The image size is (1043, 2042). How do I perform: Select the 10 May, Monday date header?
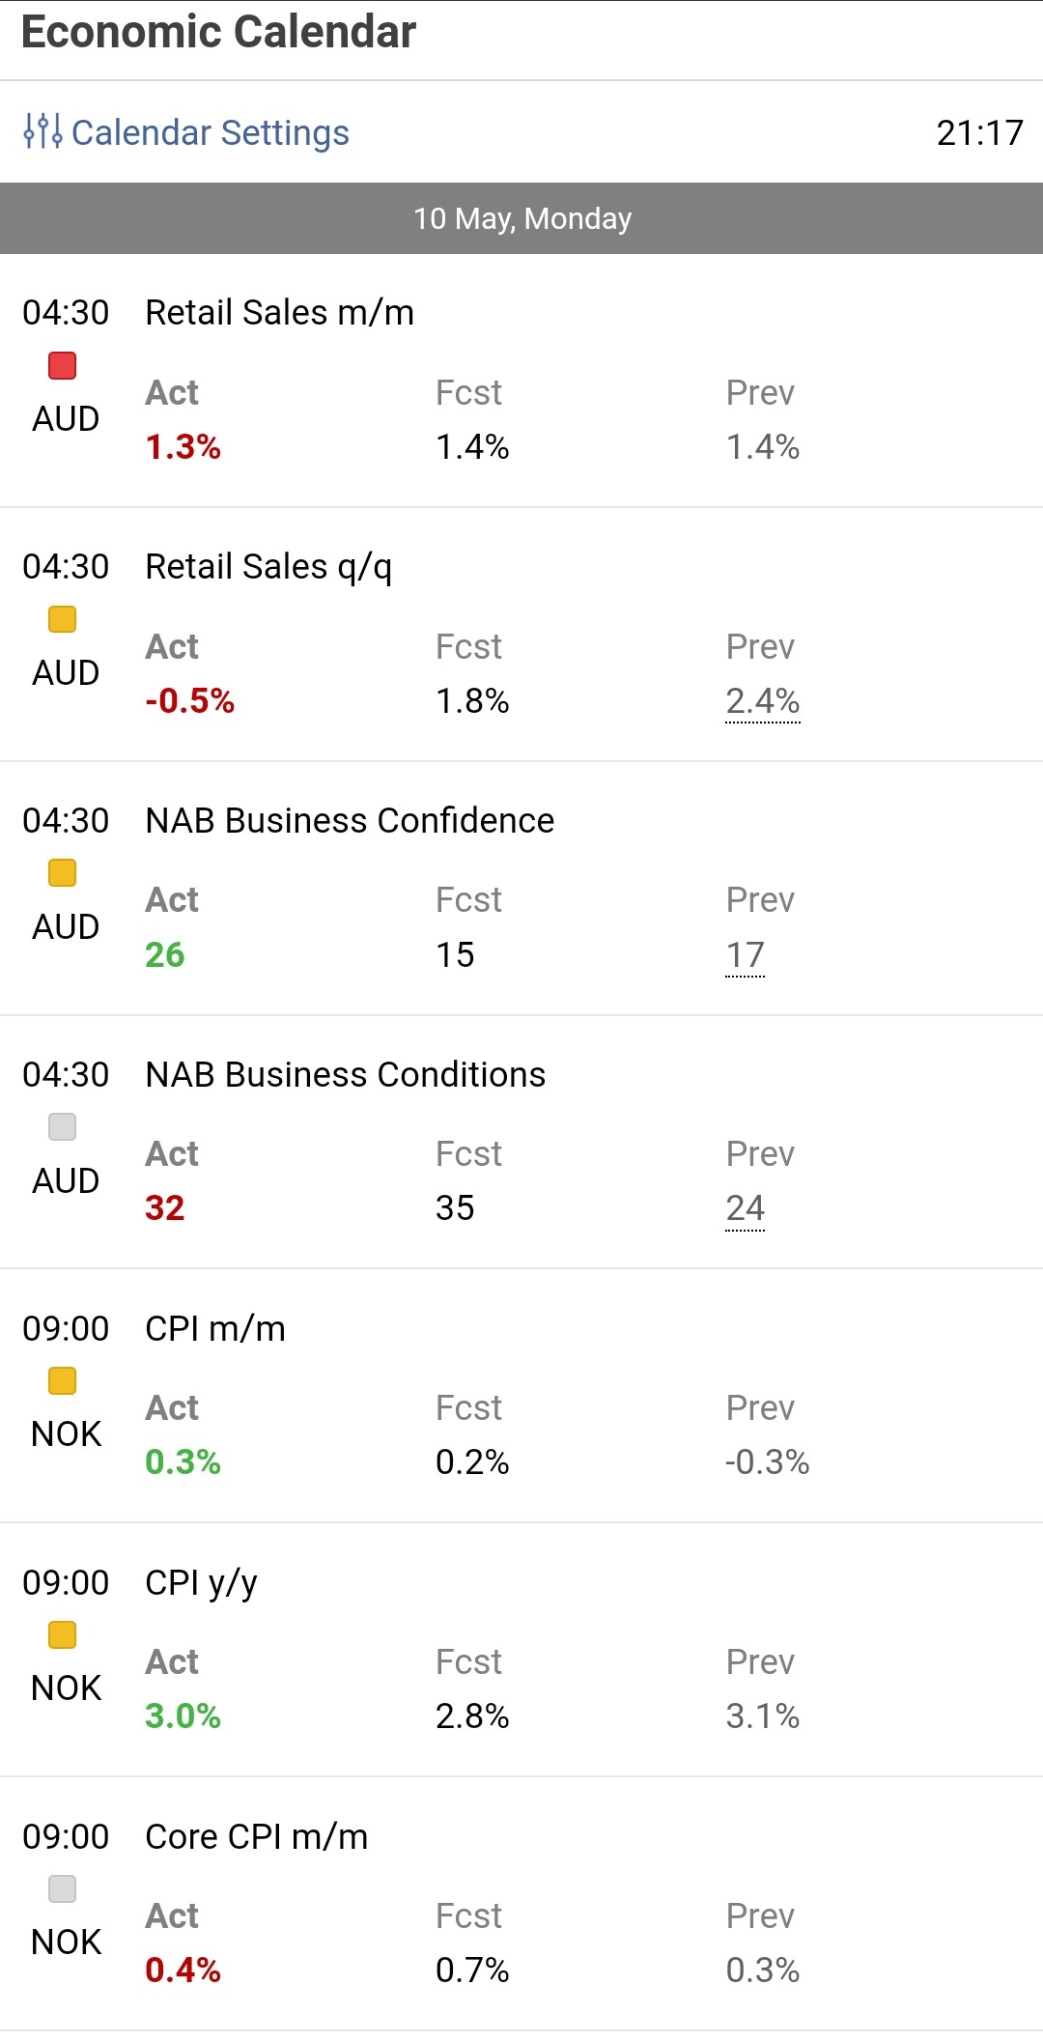pyautogui.click(x=521, y=218)
